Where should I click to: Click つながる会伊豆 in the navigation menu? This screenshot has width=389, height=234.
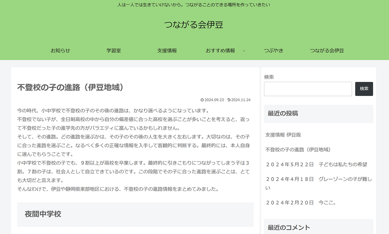pos(327,50)
